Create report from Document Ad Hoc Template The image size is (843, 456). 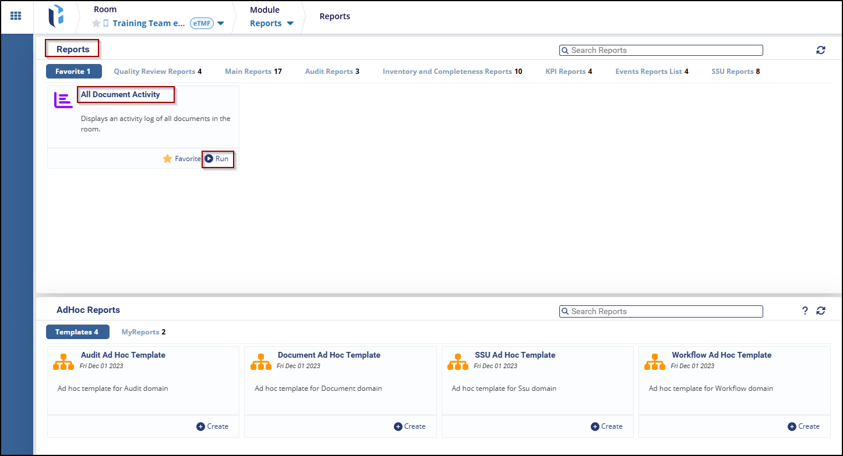410,426
